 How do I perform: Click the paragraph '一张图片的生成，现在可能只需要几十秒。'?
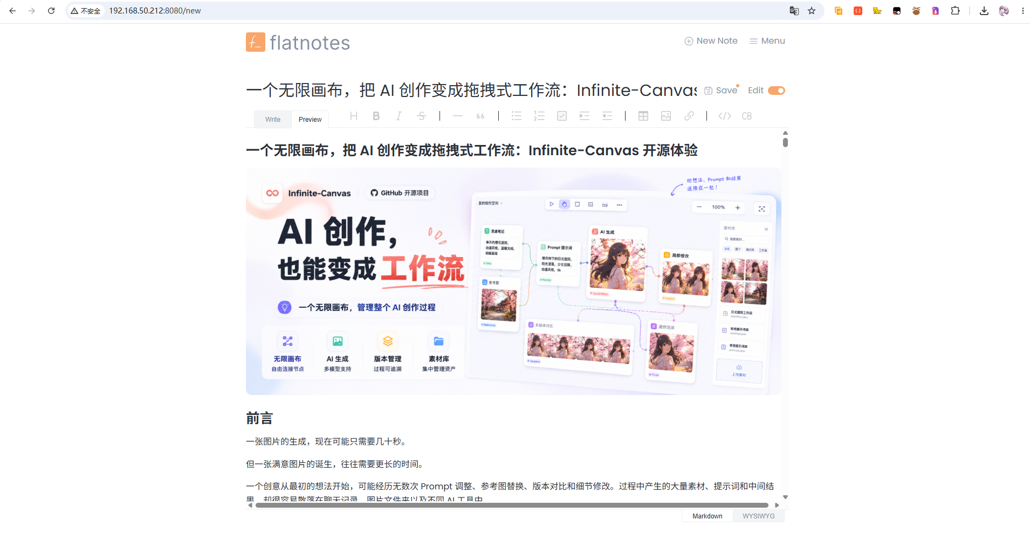[327, 441]
